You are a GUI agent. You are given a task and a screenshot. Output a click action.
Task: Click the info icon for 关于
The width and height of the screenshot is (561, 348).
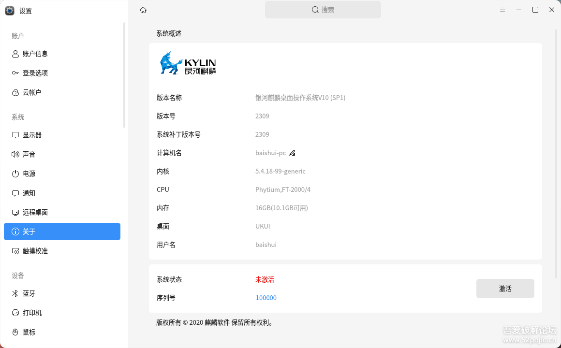[15, 232]
